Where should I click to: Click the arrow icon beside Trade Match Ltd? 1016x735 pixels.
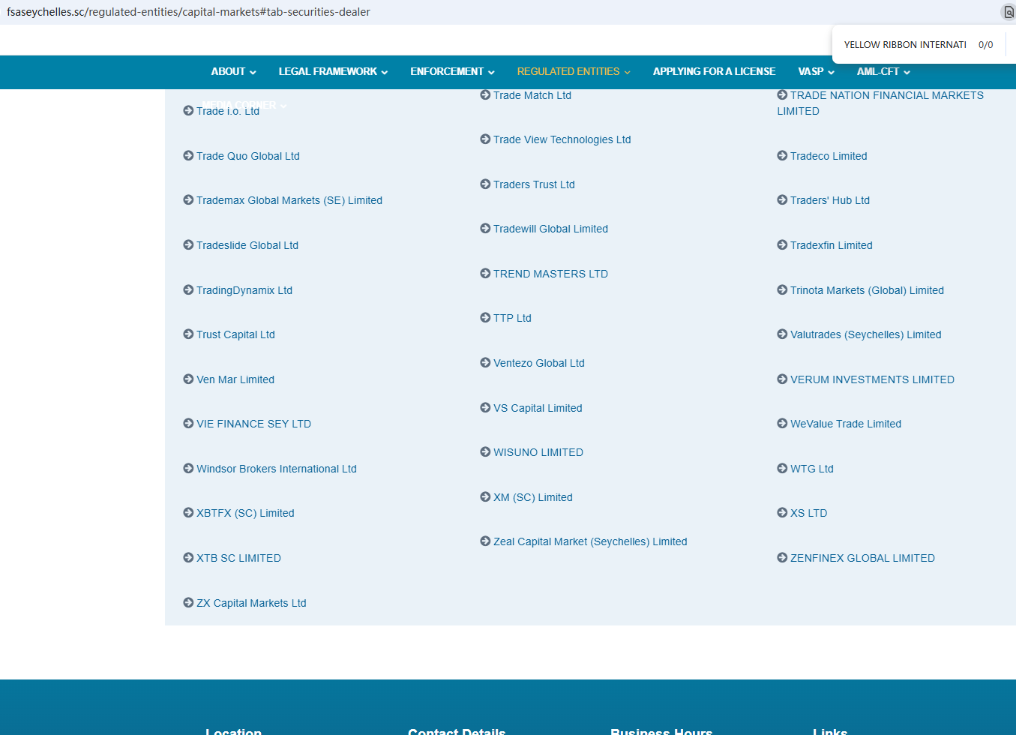[485, 94]
